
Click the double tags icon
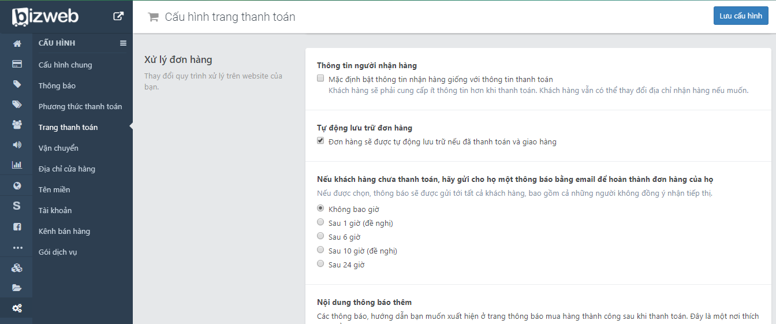[x=17, y=105]
